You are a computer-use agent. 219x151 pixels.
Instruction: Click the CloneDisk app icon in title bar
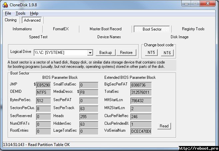coord(5,5)
